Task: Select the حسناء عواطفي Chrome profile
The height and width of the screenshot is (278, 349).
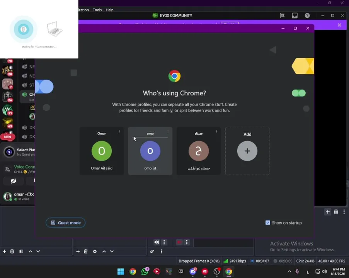Action: coord(199,151)
